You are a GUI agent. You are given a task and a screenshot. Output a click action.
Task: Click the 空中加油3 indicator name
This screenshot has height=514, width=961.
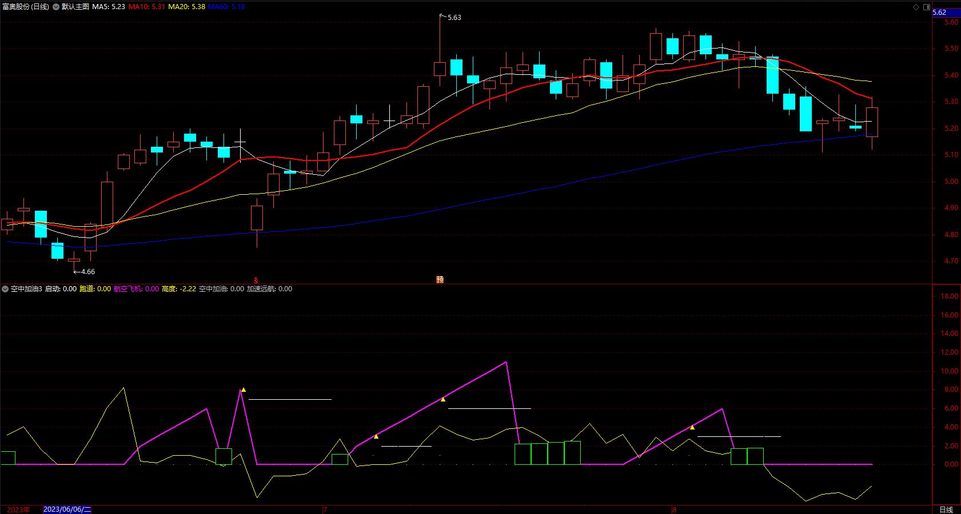26,289
